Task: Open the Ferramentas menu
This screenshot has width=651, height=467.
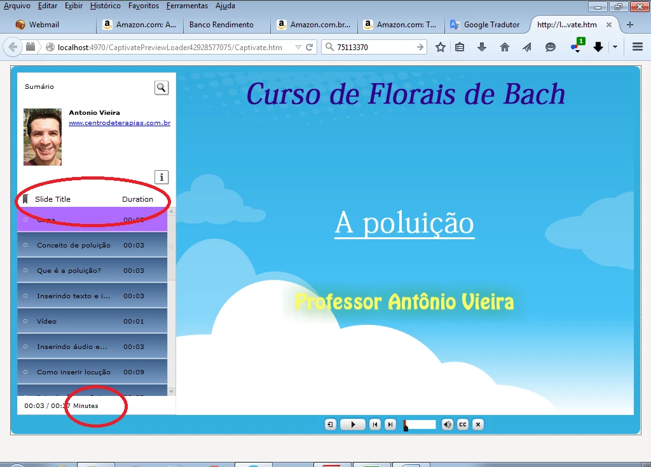Action: 187,6
